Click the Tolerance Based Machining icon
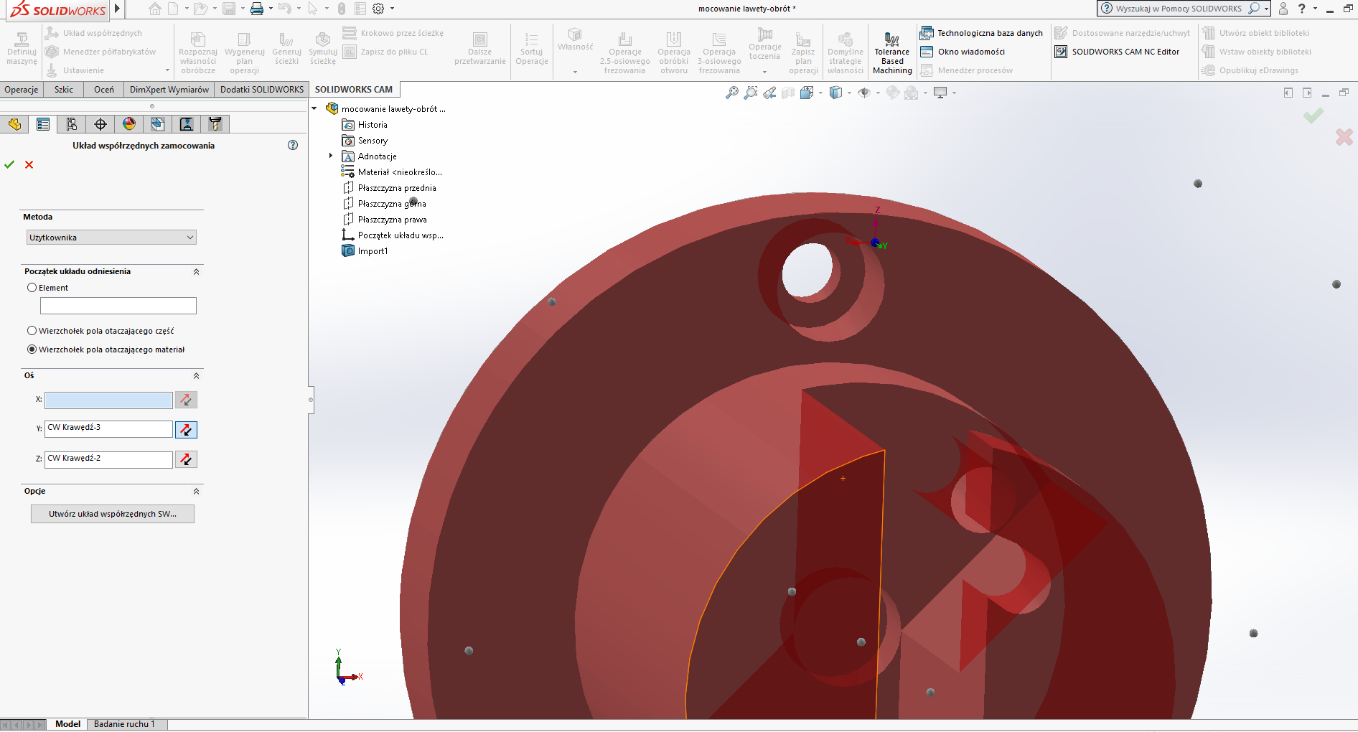Image resolution: width=1358 pixels, height=732 pixels. [891, 39]
